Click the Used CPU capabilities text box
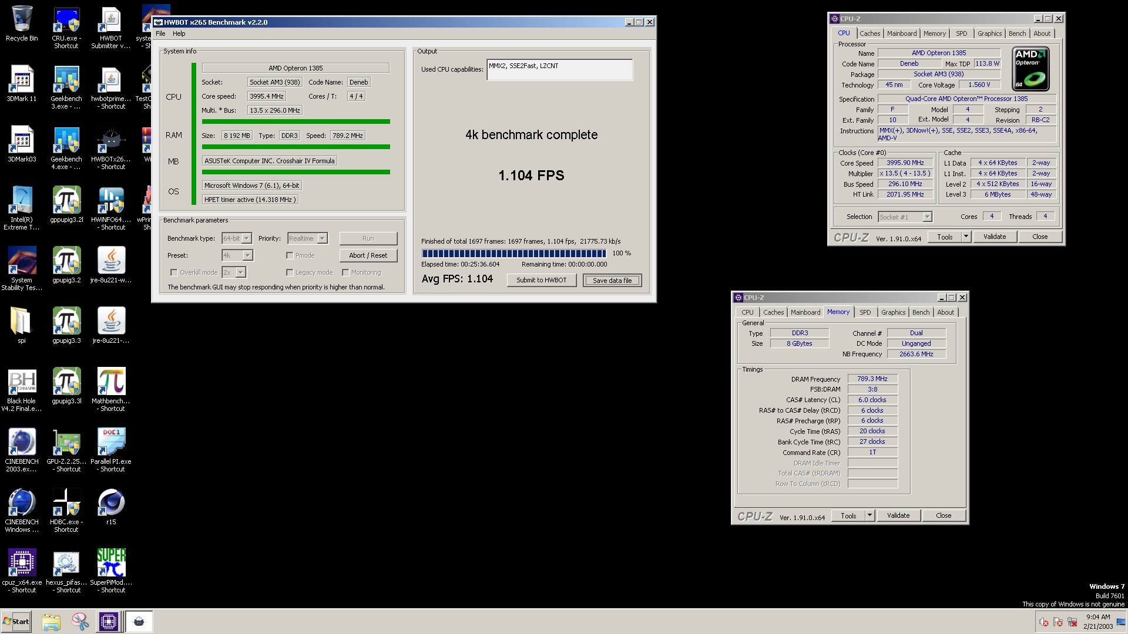This screenshot has width=1128, height=634. tap(560, 70)
